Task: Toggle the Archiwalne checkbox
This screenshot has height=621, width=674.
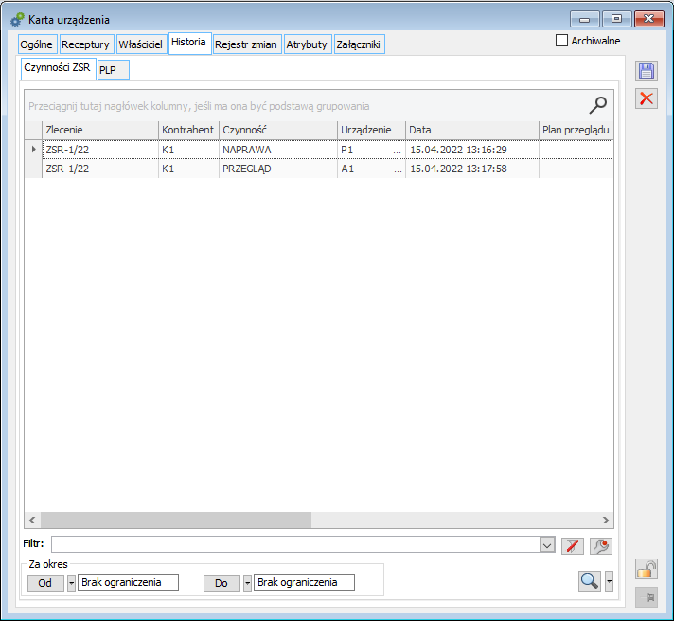Action: 561,41
